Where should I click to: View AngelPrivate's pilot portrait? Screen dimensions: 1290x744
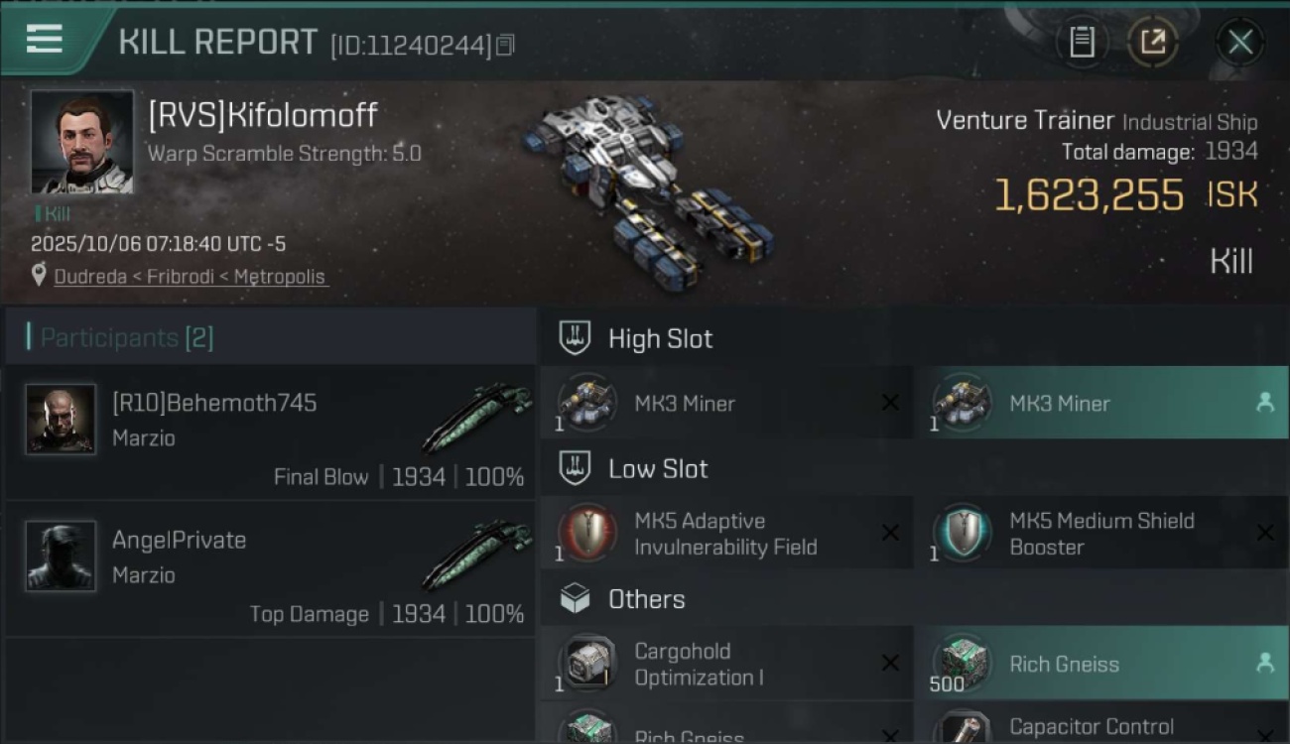pos(61,557)
